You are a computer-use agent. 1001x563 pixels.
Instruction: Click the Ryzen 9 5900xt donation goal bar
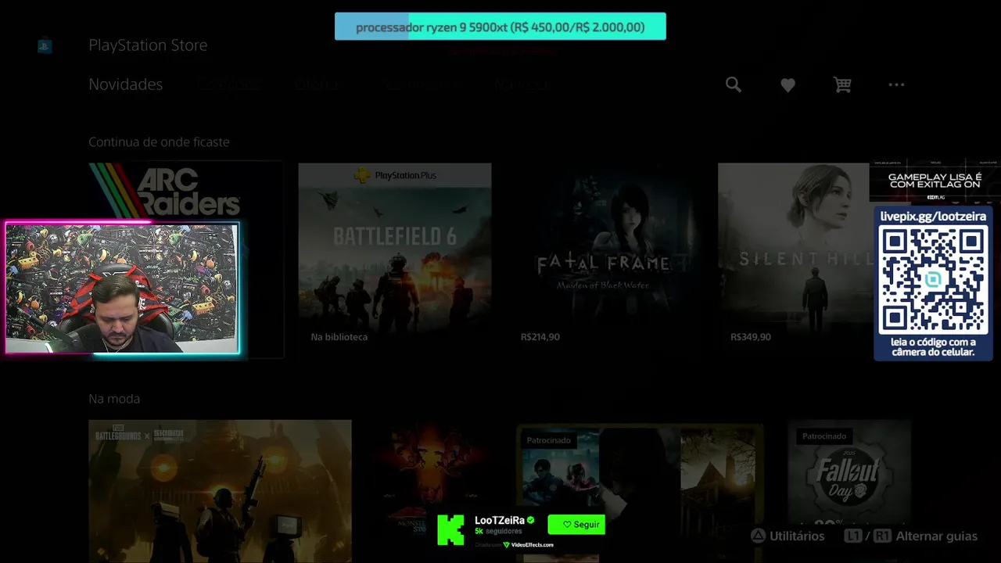coord(500,27)
